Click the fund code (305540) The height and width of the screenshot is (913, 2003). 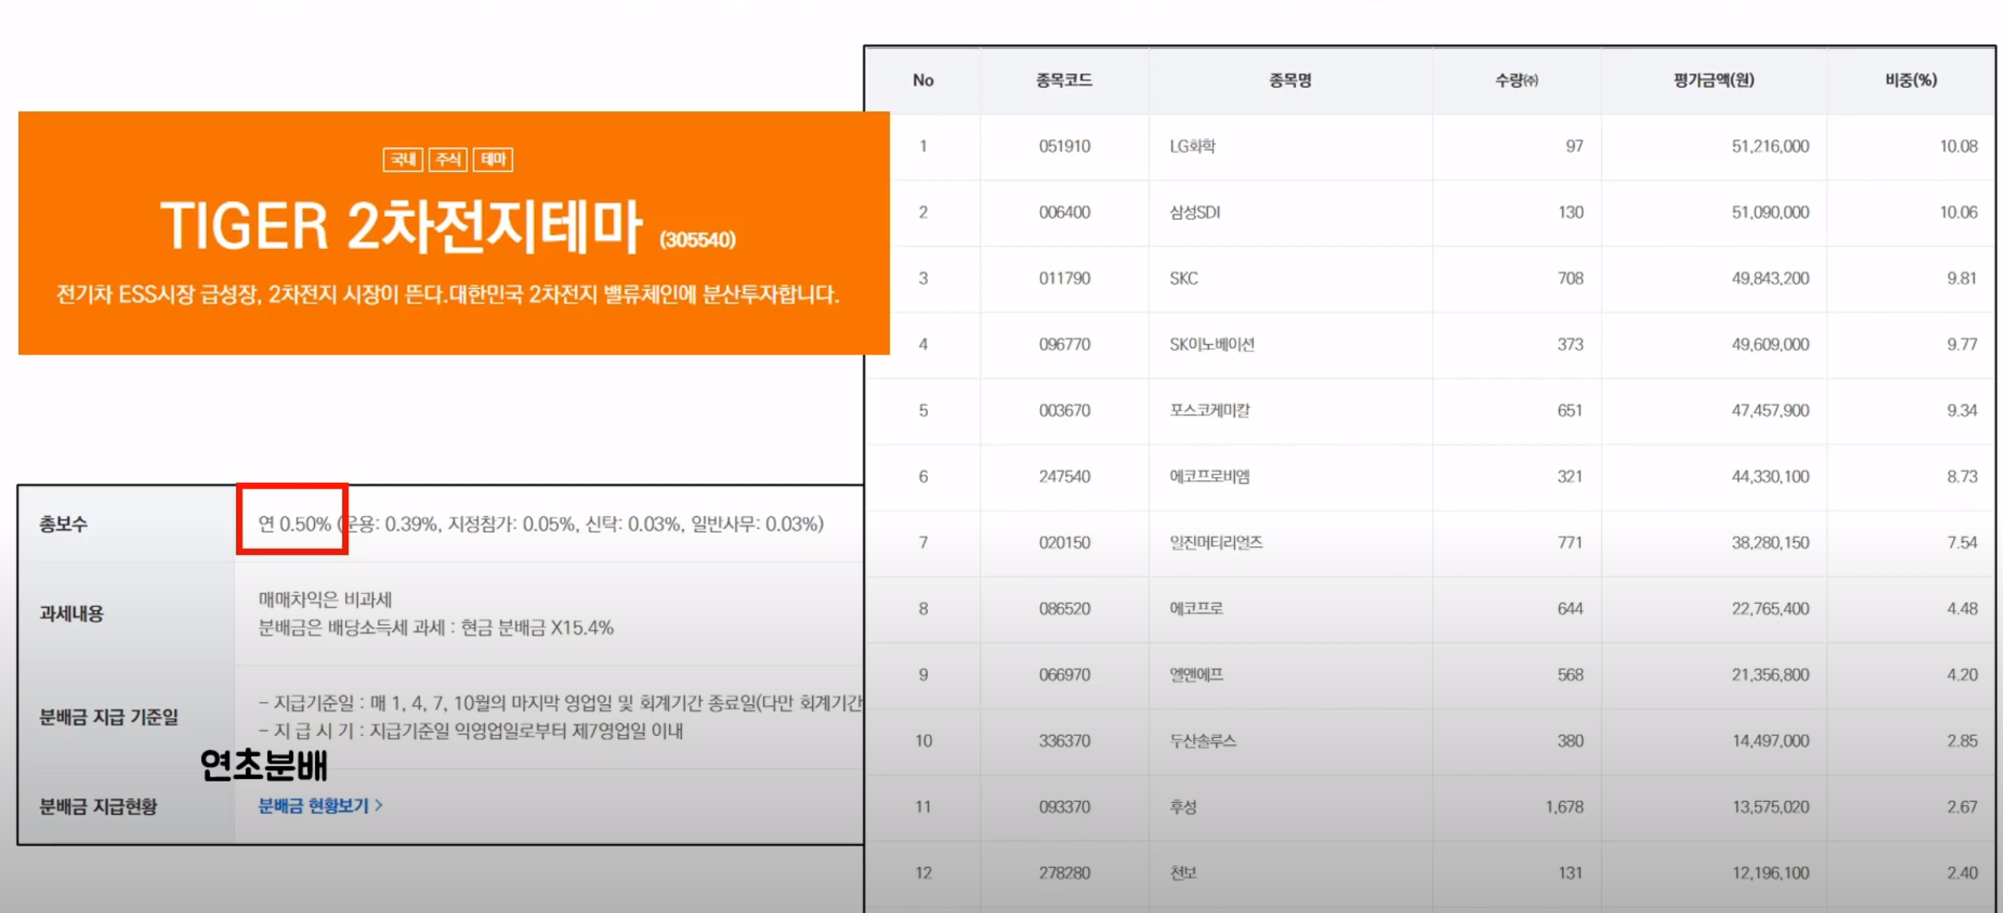(697, 239)
